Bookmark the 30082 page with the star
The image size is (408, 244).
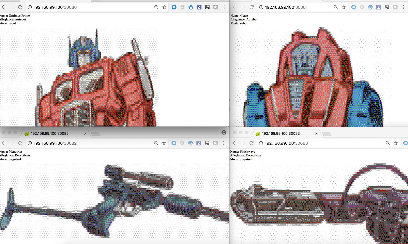[x=164, y=143]
